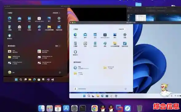
Task: Open Mail in the light Start menu
Action: click(x=85, y=35)
